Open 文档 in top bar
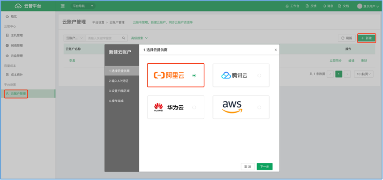 click(343, 6)
